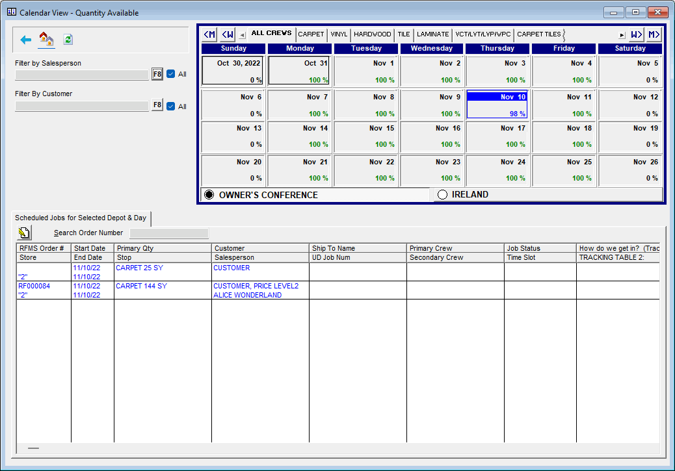The image size is (675, 471).
Task: Click the green refresh icon
Action: 68,40
